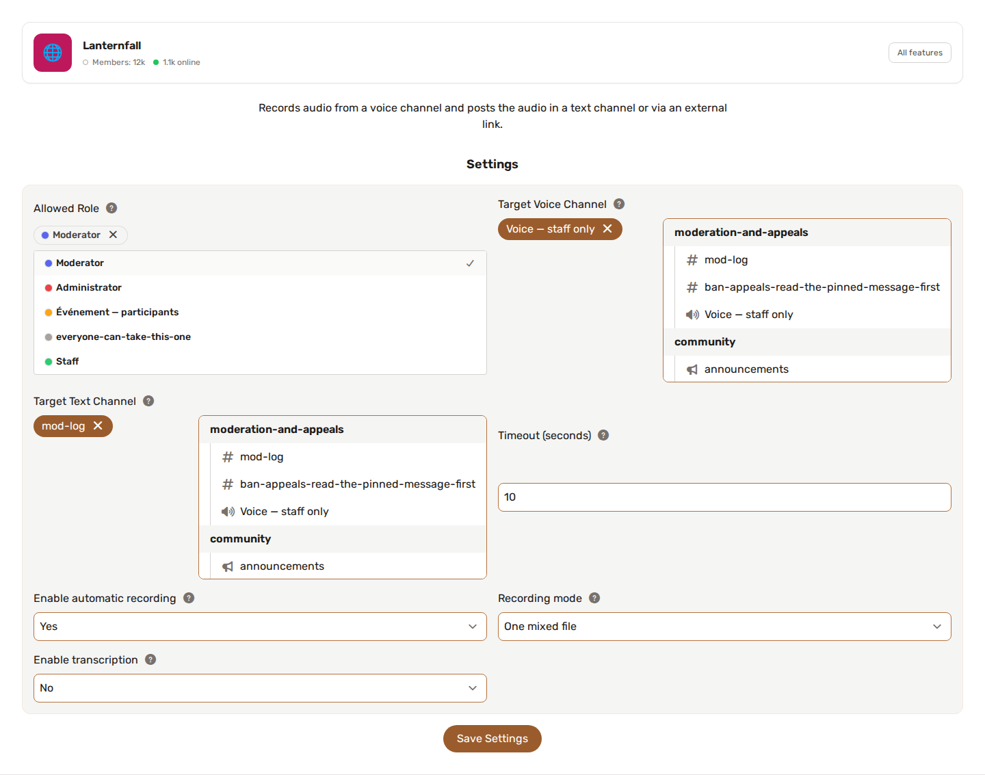This screenshot has height=775, width=985.
Task: Remove the mod-log selected chip
Action: pos(98,426)
